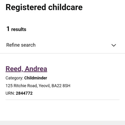Viewport: 125px width, 125px height.
Task: Click the URN label
Action: click(10, 93)
